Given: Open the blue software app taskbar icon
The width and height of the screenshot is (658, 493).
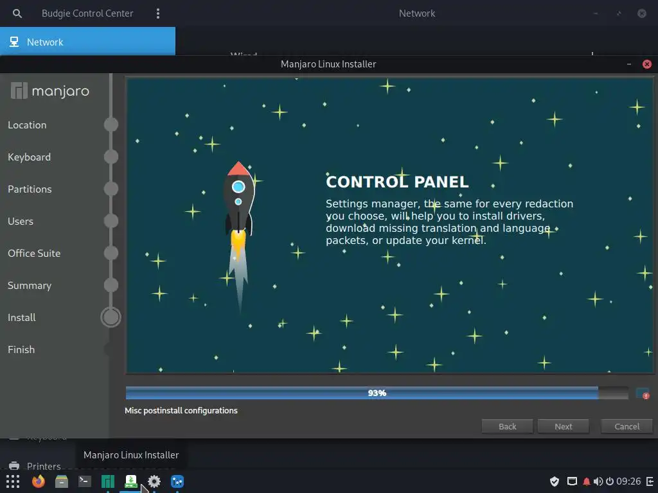Looking at the screenshot, I should pyautogui.click(x=177, y=481).
